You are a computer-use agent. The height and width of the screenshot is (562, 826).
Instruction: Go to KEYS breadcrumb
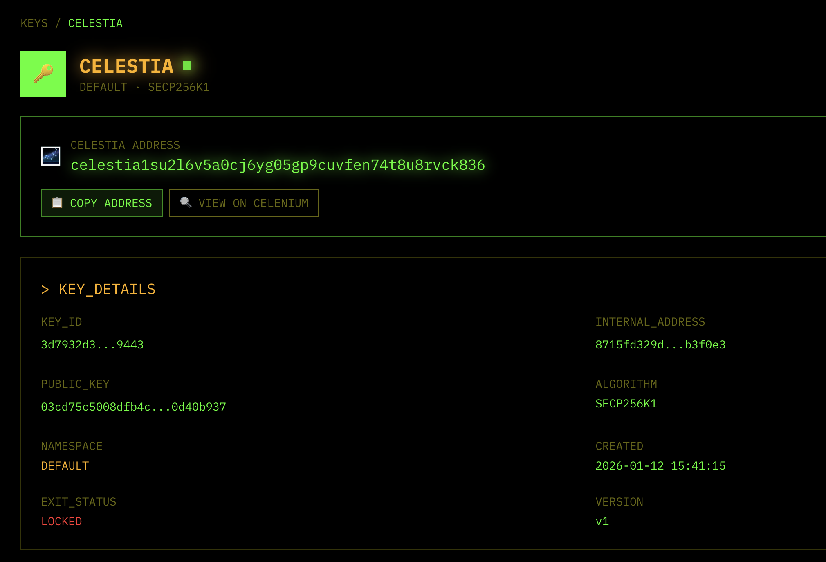click(34, 23)
